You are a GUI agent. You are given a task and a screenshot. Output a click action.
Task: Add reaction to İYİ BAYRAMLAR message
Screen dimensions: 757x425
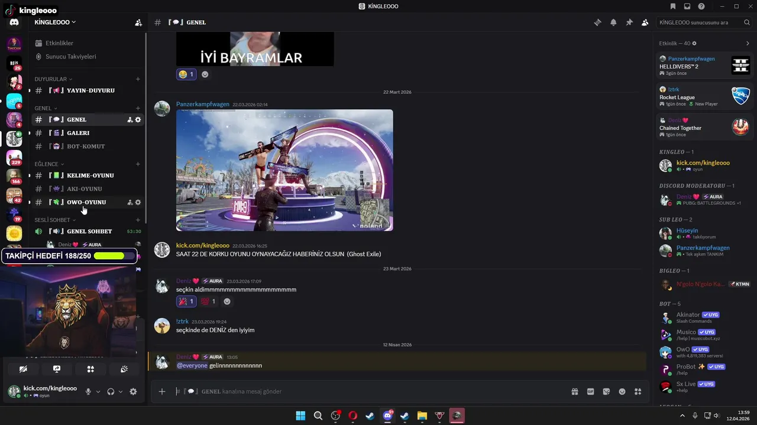(205, 74)
